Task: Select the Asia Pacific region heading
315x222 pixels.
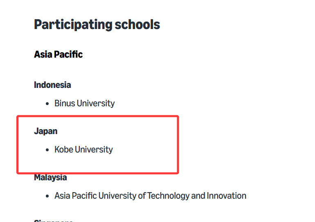Action: coord(58,54)
